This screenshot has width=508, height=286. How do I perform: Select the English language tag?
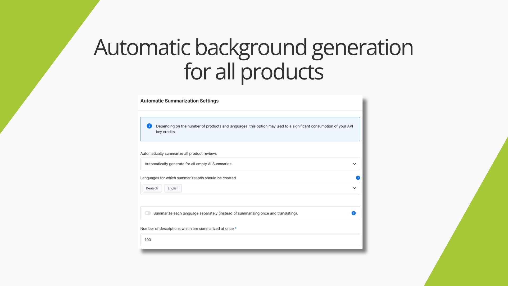coord(173,188)
